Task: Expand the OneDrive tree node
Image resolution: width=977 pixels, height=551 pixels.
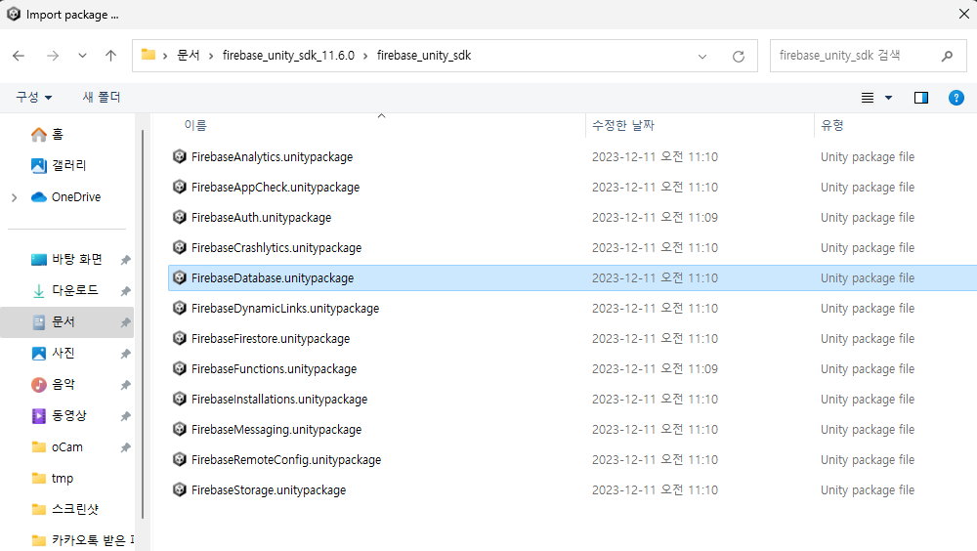Action: click(15, 197)
